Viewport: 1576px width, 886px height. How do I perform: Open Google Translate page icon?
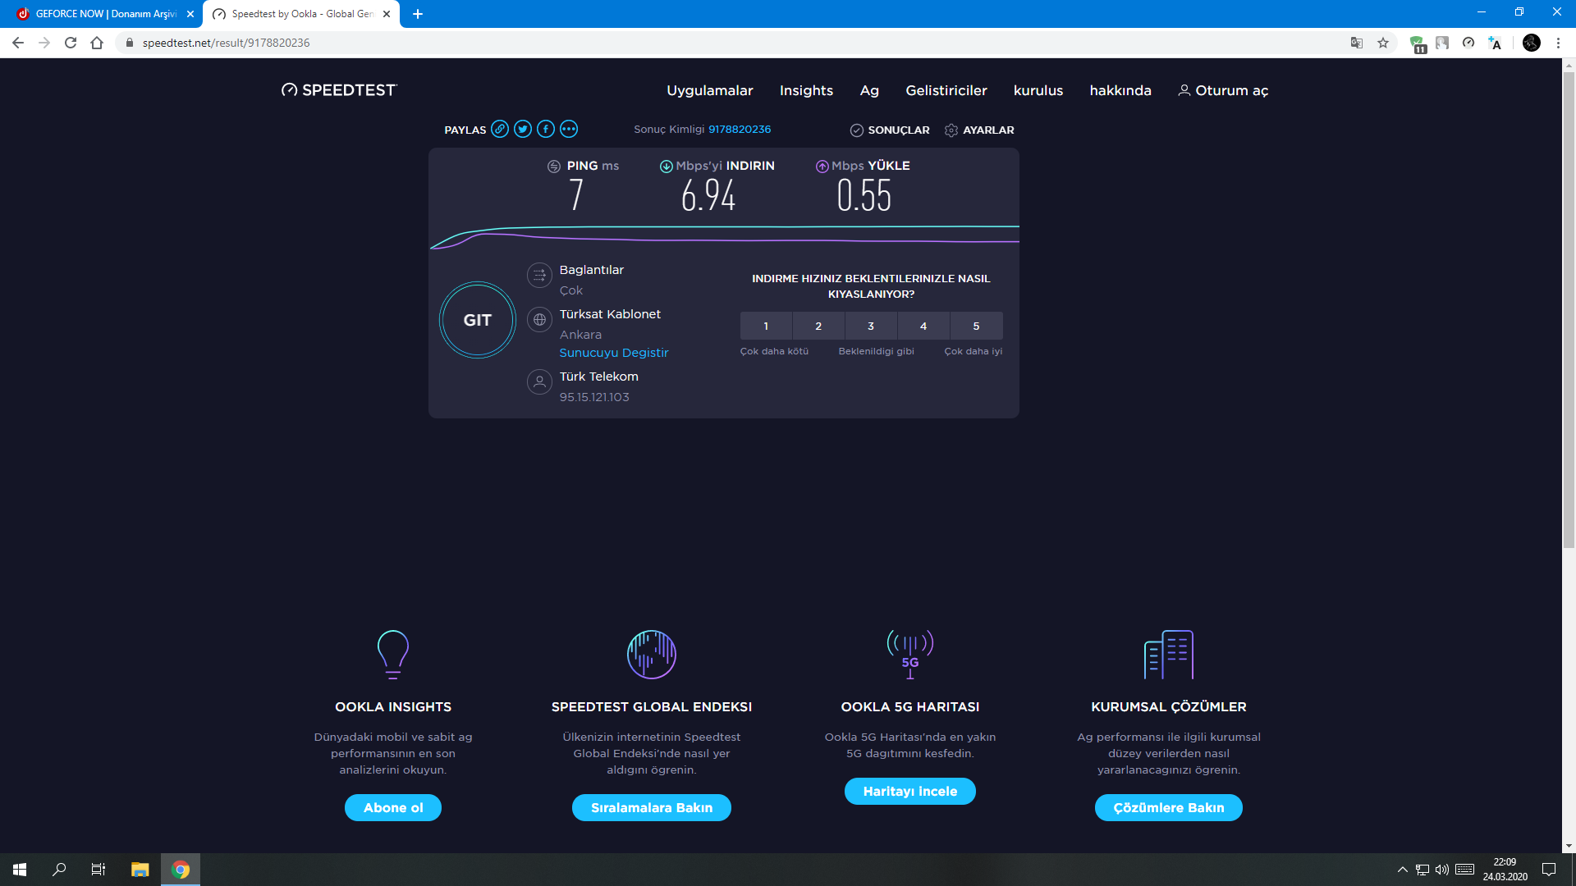coord(1357,43)
